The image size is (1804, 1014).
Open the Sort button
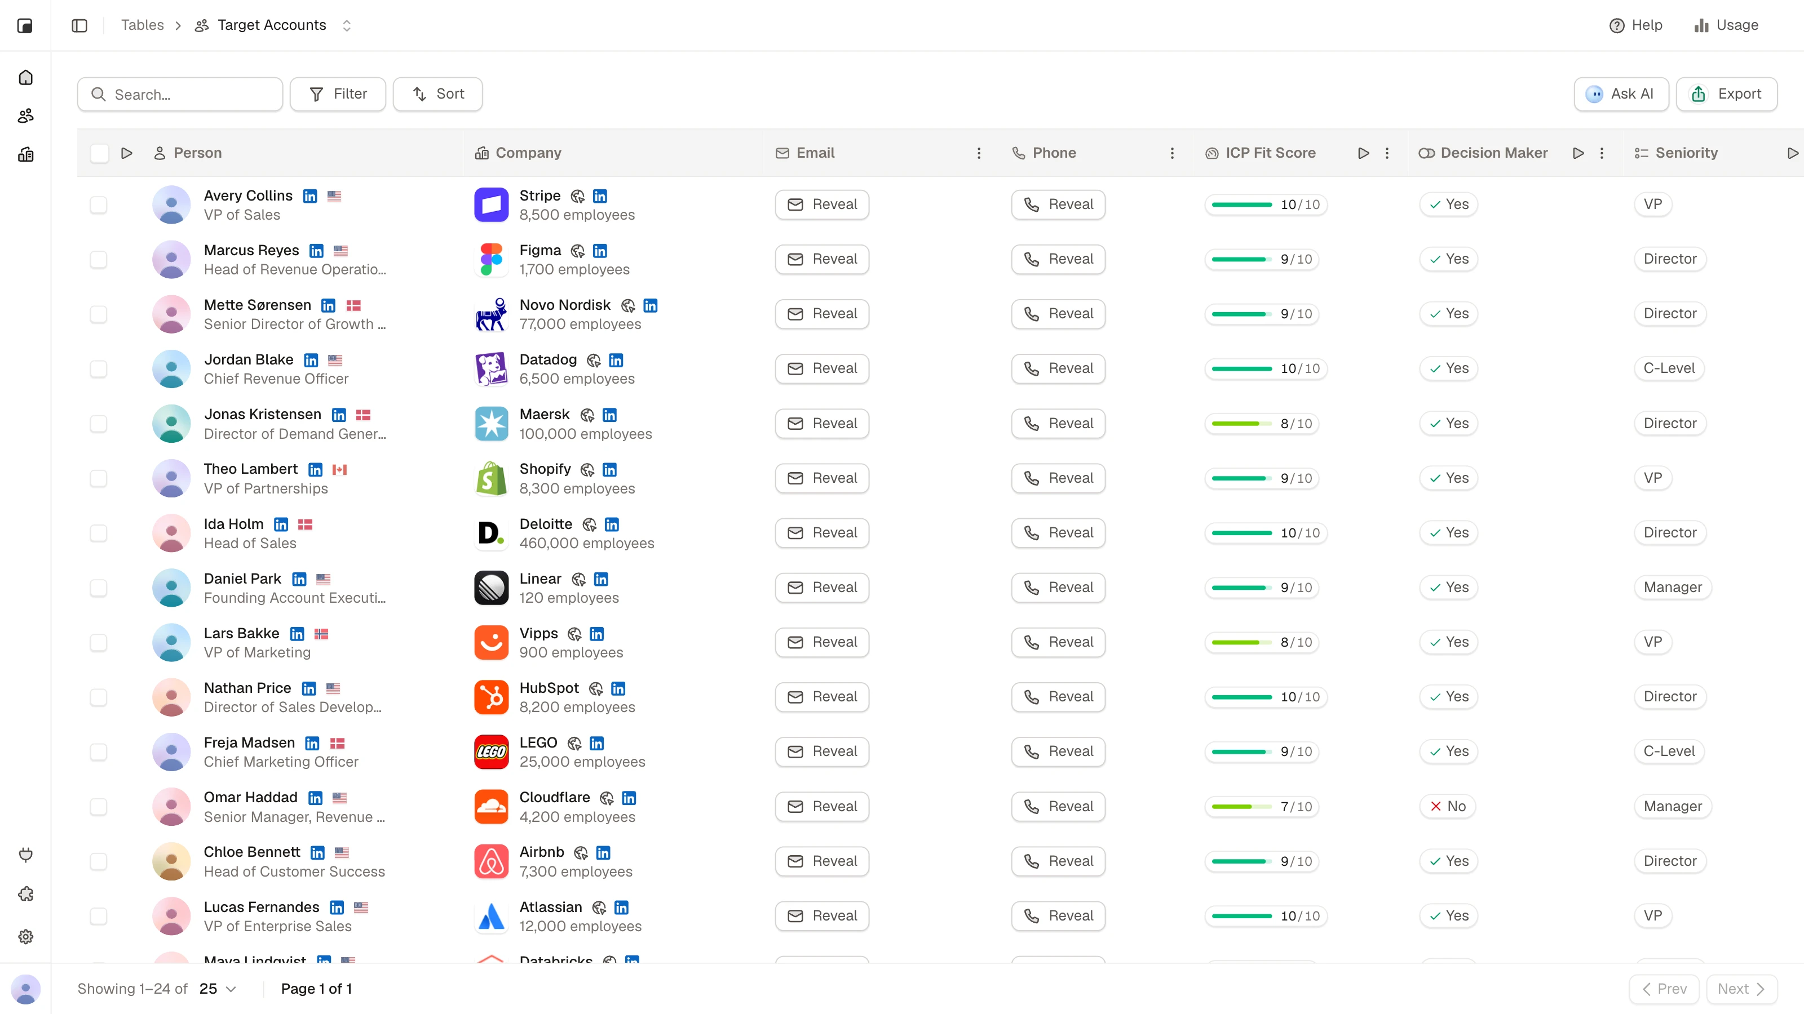click(x=437, y=95)
